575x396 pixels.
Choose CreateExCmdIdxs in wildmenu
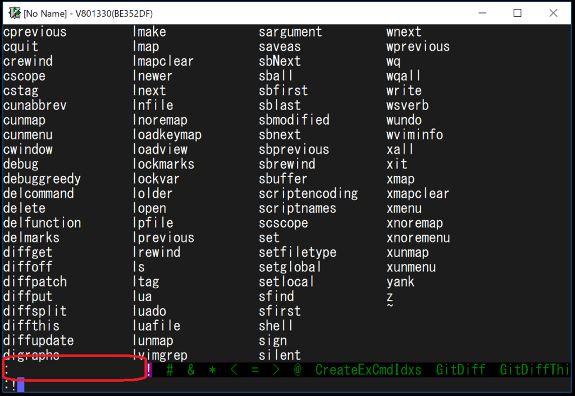[x=368, y=370]
